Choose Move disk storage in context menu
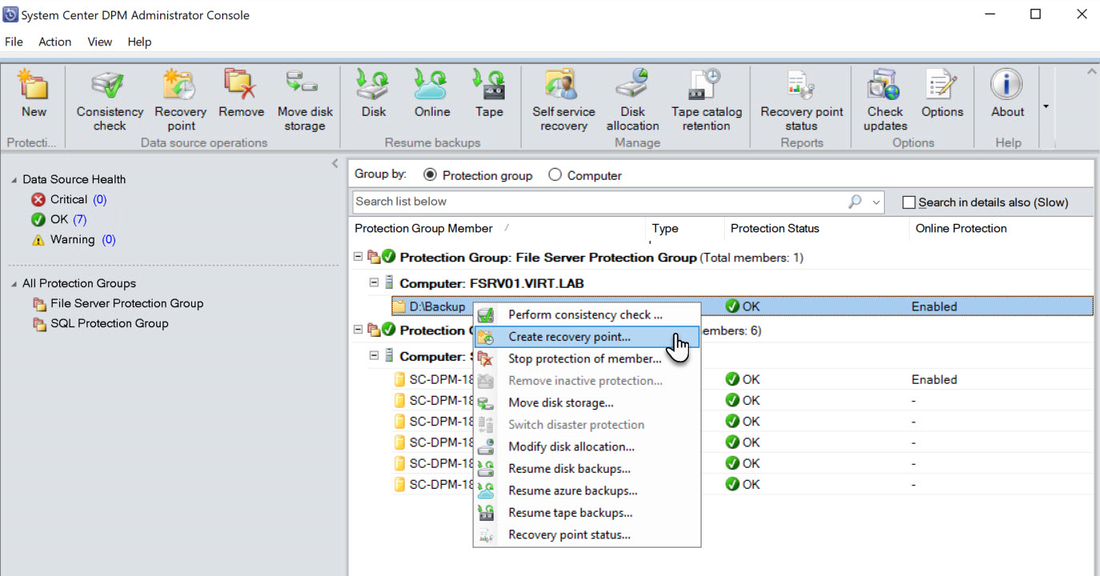The height and width of the screenshot is (576, 1100). click(x=586, y=402)
